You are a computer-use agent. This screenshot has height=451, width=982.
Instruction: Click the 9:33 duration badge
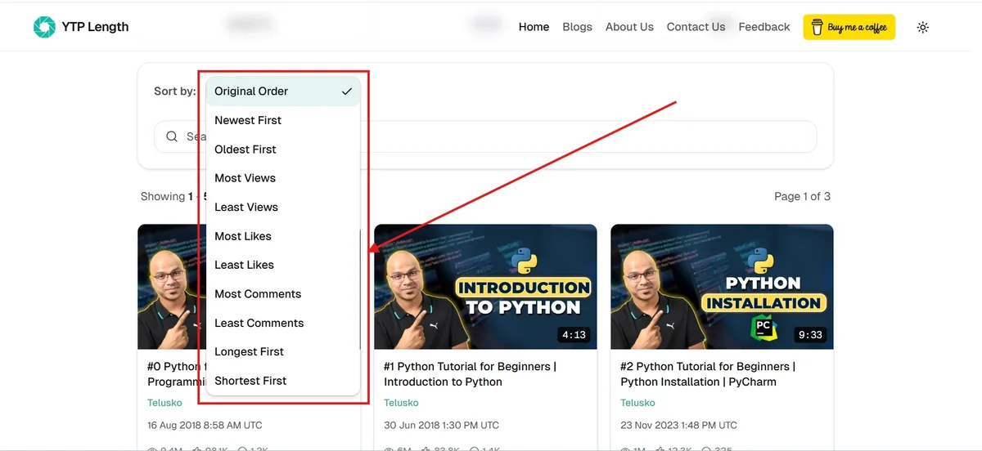point(810,335)
